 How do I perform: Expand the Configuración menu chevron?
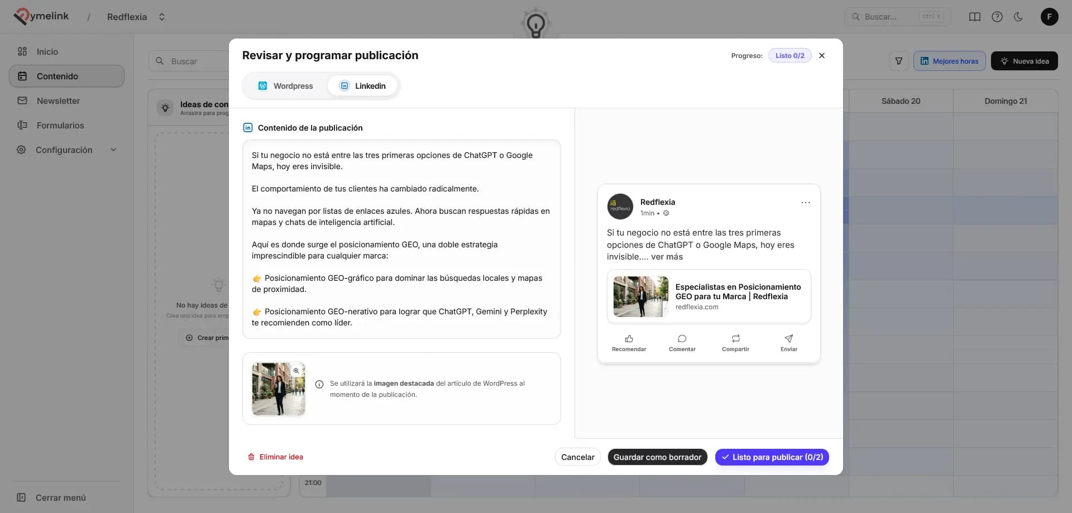click(x=113, y=150)
